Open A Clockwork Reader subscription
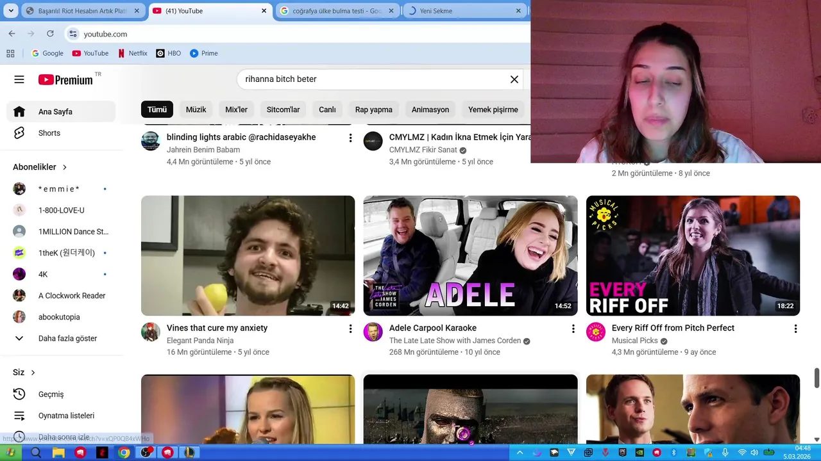Image resolution: width=821 pixels, height=461 pixels. tap(61, 296)
